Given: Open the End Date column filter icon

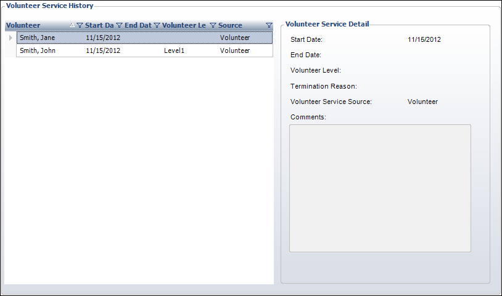Looking at the screenshot, I should pyautogui.click(x=157, y=25).
